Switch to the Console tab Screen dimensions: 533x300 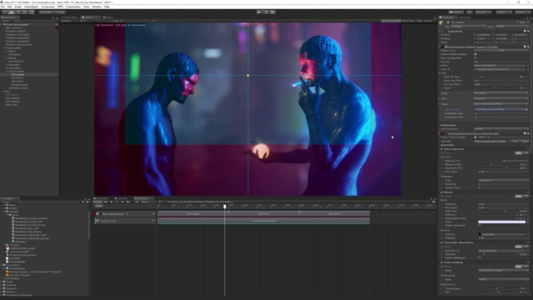(121, 199)
